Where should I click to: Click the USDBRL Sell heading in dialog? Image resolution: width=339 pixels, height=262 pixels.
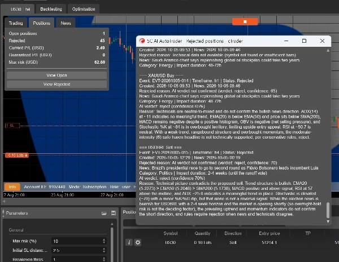(x=160, y=148)
